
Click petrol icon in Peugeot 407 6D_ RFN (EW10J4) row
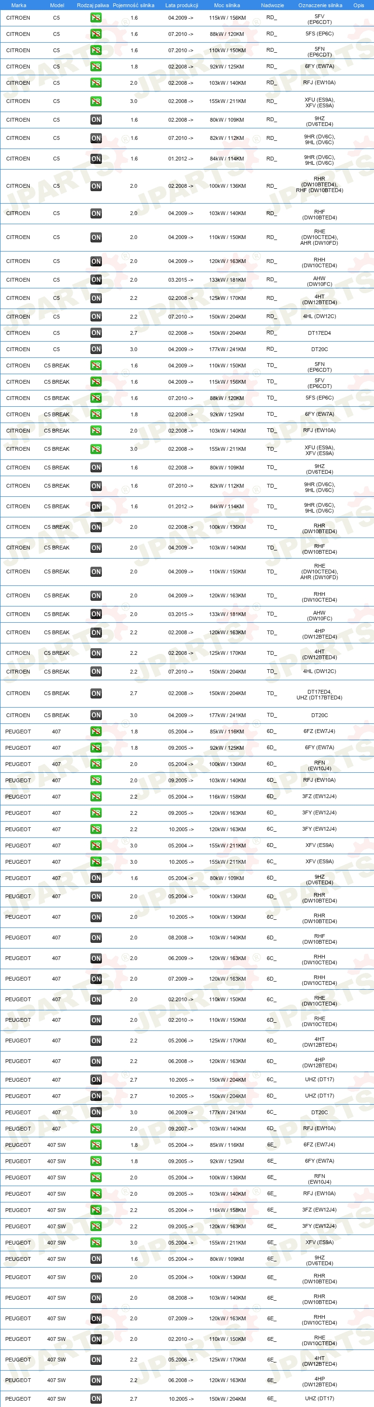click(96, 764)
